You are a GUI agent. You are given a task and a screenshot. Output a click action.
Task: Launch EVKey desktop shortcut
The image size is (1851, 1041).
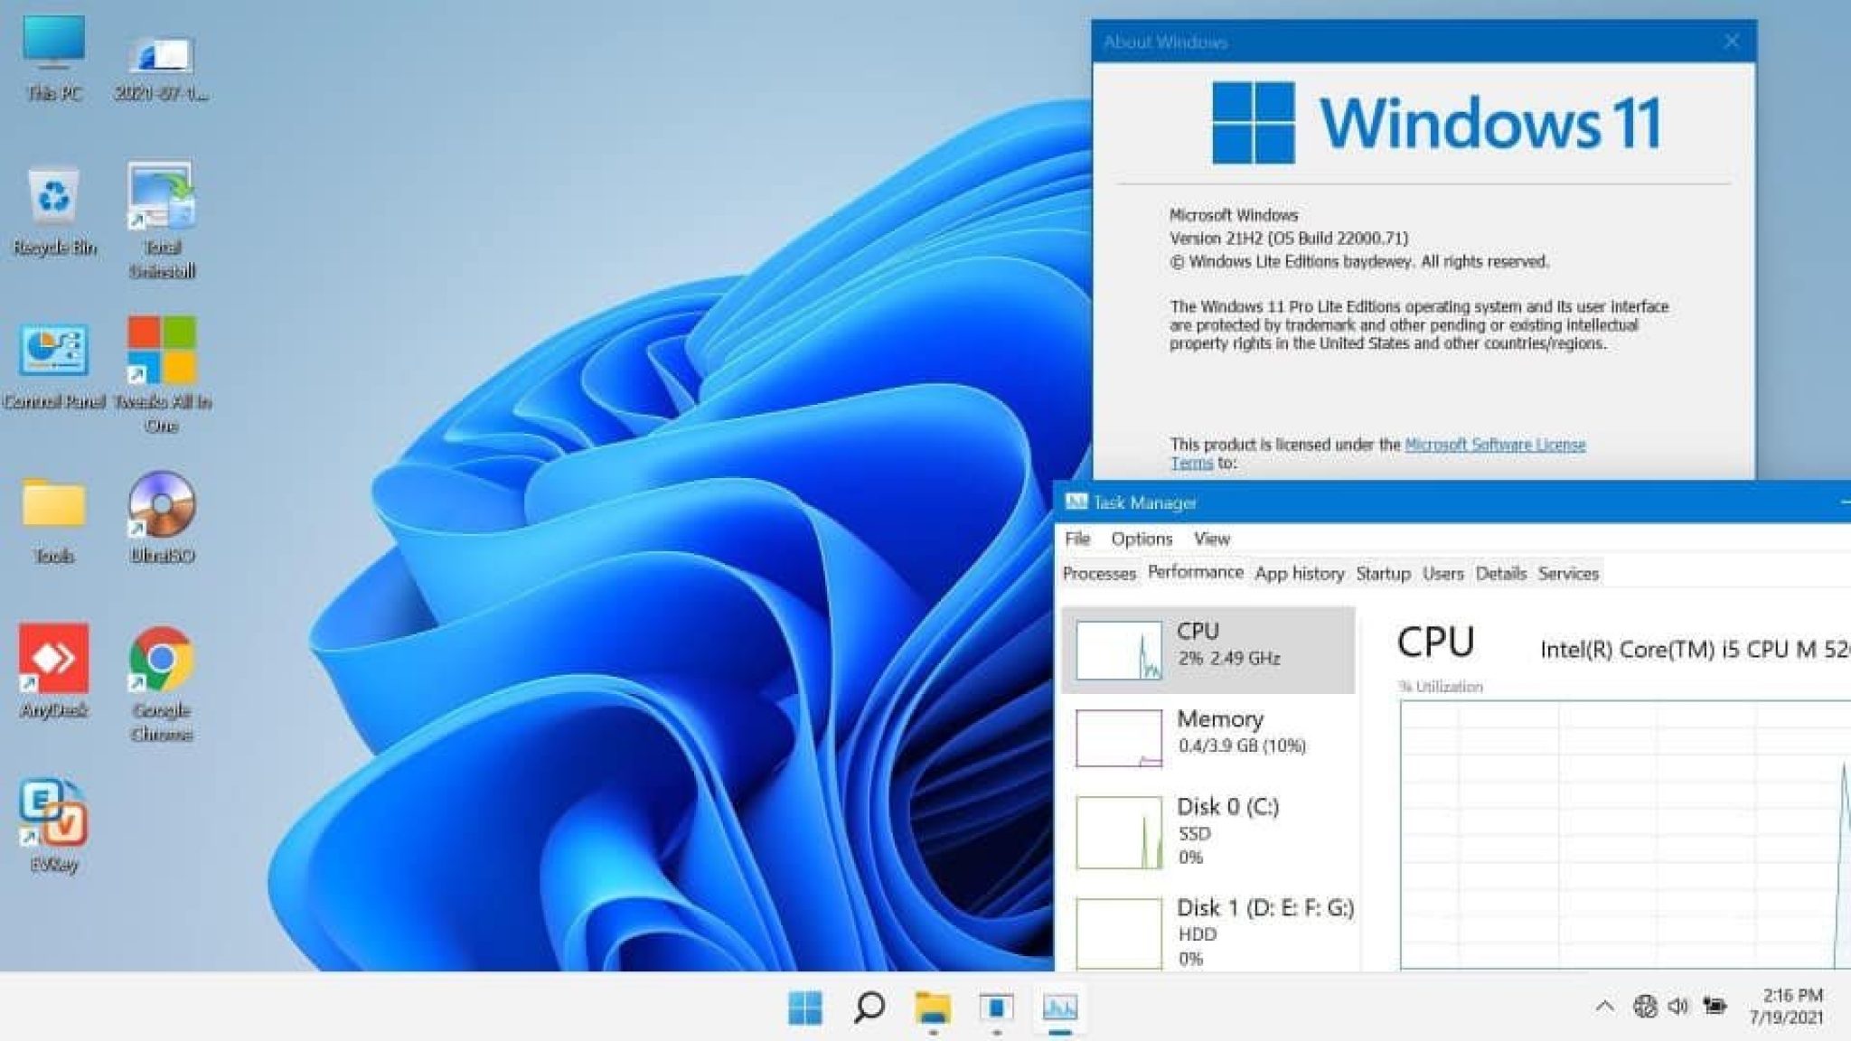(x=54, y=824)
